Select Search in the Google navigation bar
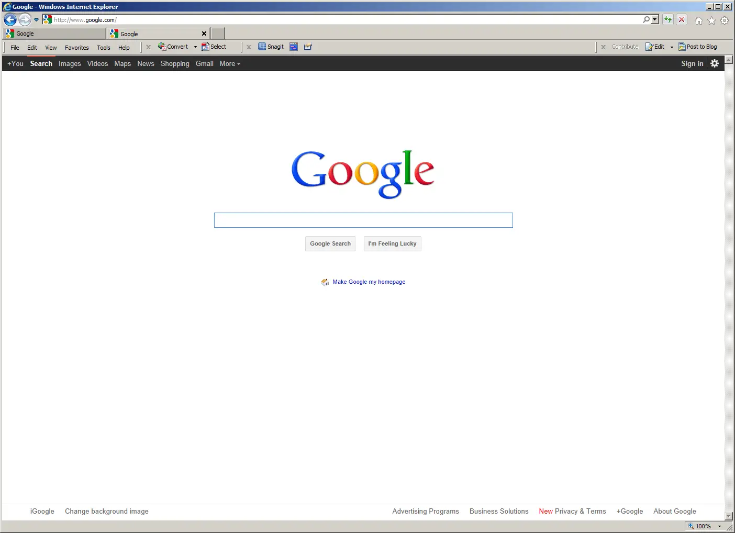Viewport: 735px width, 533px height. pos(41,63)
